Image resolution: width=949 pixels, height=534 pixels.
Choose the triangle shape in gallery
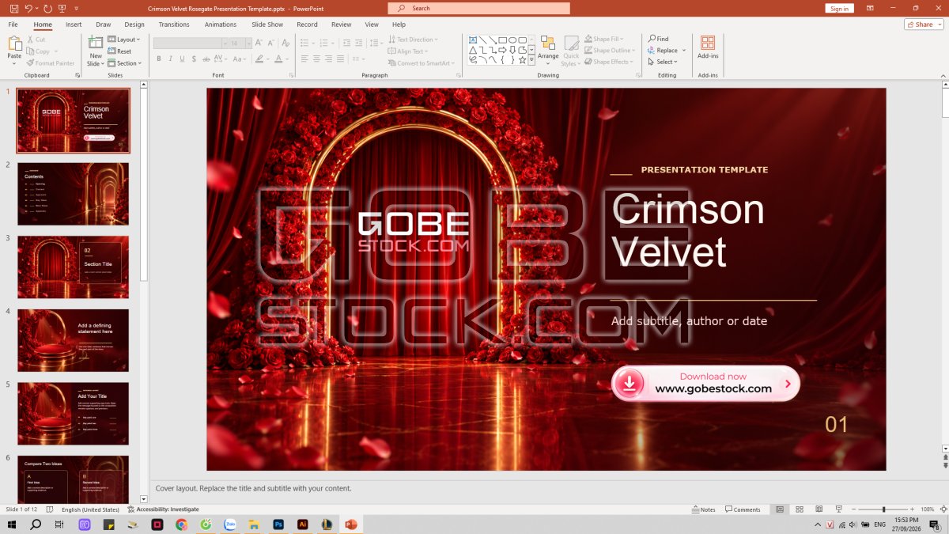pyautogui.click(x=472, y=50)
